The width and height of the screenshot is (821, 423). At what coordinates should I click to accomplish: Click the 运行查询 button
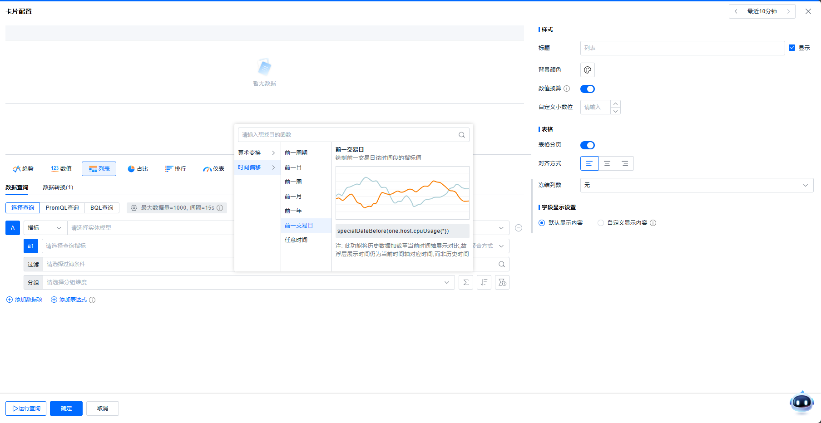pos(26,408)
